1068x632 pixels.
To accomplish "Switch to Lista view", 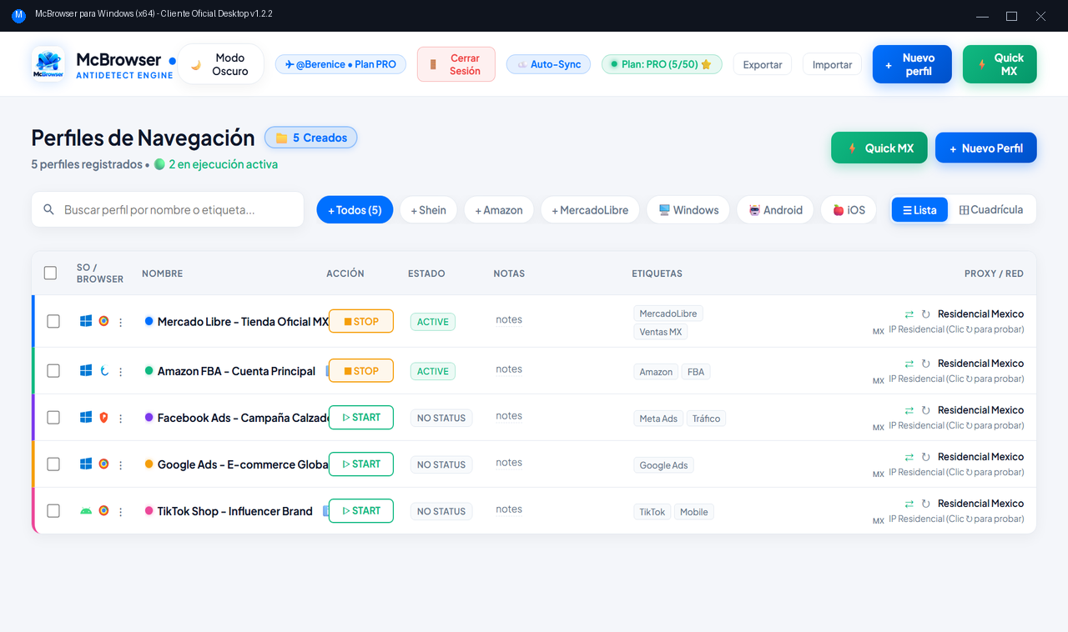I will [x=919, y=210].
